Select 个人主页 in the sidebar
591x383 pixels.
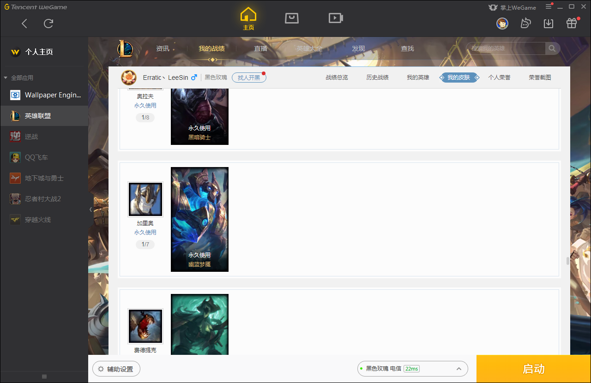coord(44,52)
